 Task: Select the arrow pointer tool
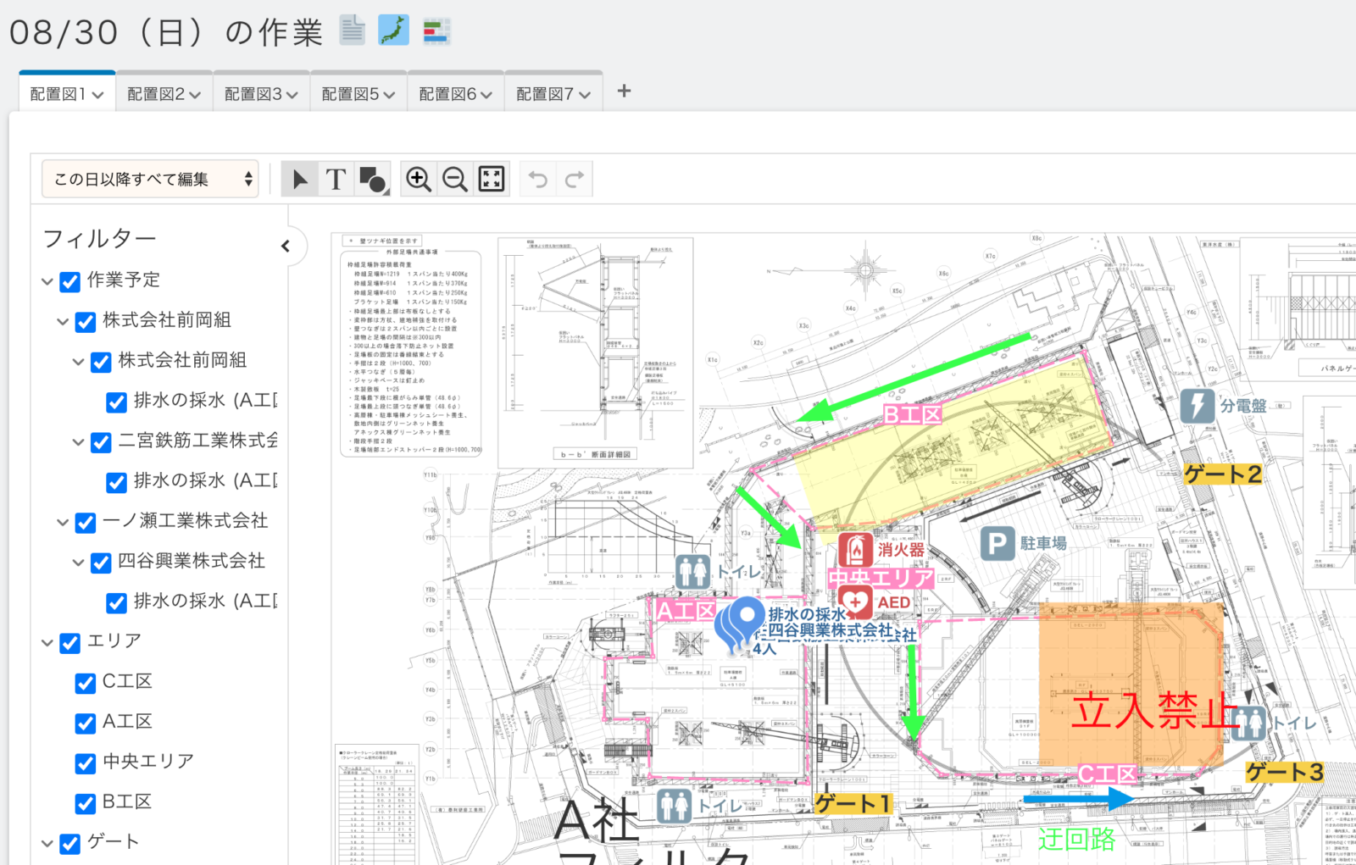coord(299,180)
